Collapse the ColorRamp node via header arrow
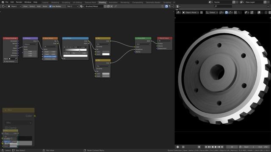This screenshot has width=271, height=152. pyautogui.click(x=64, y=38)
